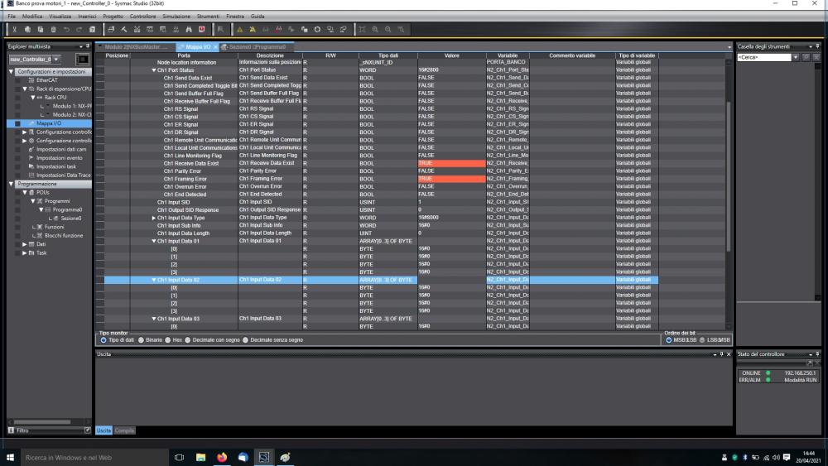This screenshot has height=466, width=828.
Task: Click the Paste toolbar icon
Action: tap(40, 30)
